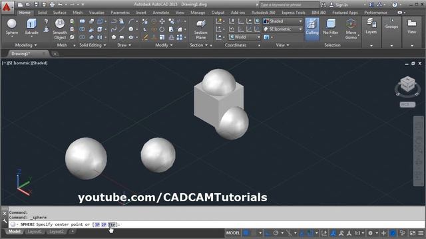Click the Save icon in quick access toolbar

click(36, 5)
